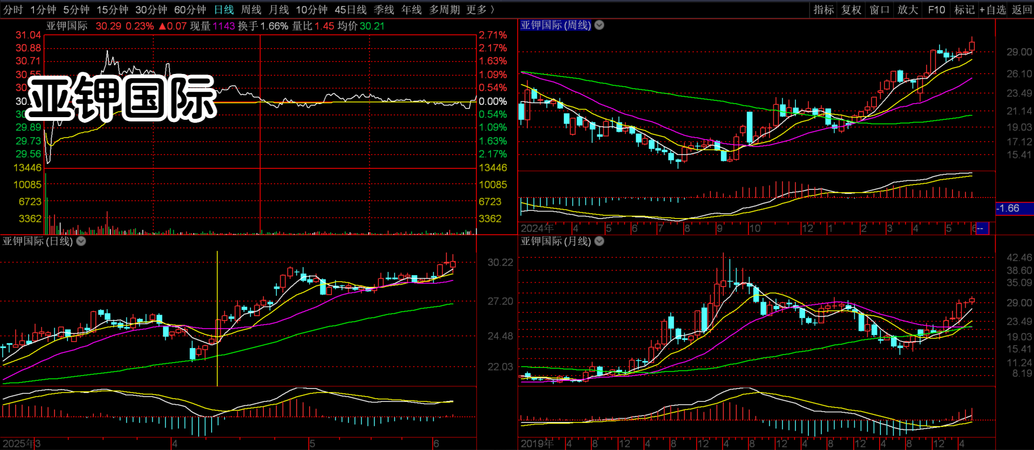The height and width of the screenshot is (450, 1034).
Task: Click stock name 亚钾国际 in quote header
Action: [67, 26]
